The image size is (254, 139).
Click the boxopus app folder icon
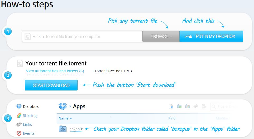point(63,129)
